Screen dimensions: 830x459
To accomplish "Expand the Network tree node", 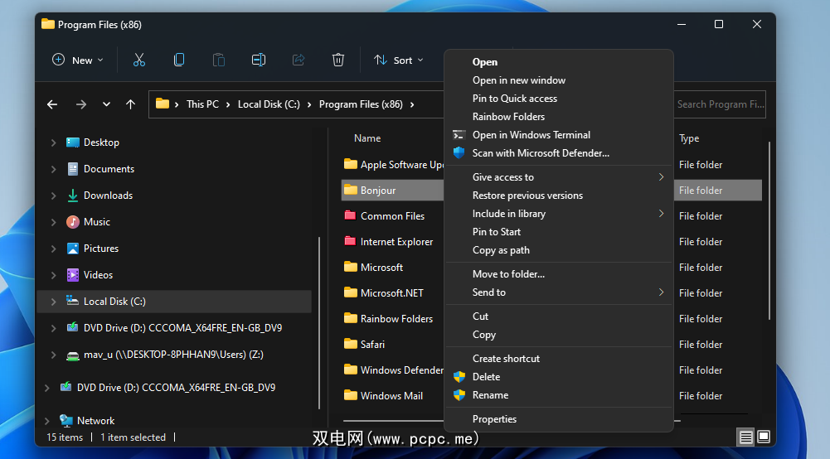I will tap(47, 421).
